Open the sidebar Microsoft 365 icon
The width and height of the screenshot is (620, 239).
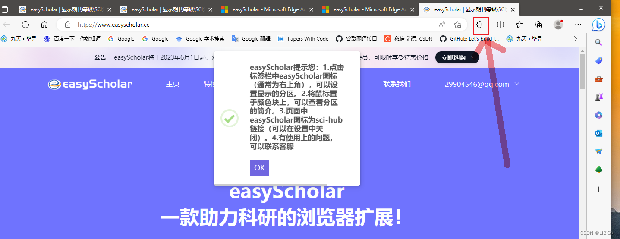(598, 115)
